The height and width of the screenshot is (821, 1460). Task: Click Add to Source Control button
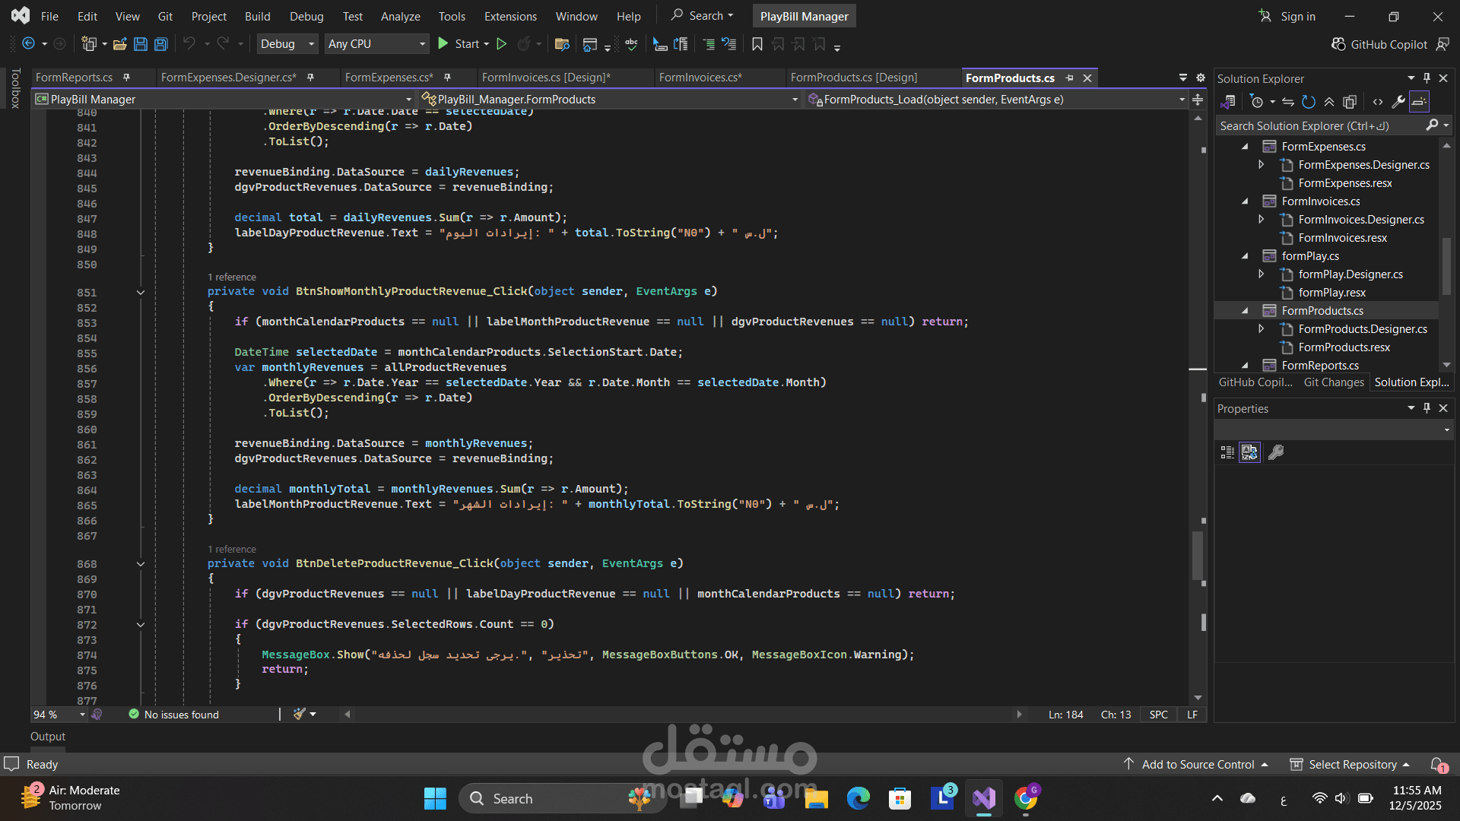click(x=1197, y=764)
